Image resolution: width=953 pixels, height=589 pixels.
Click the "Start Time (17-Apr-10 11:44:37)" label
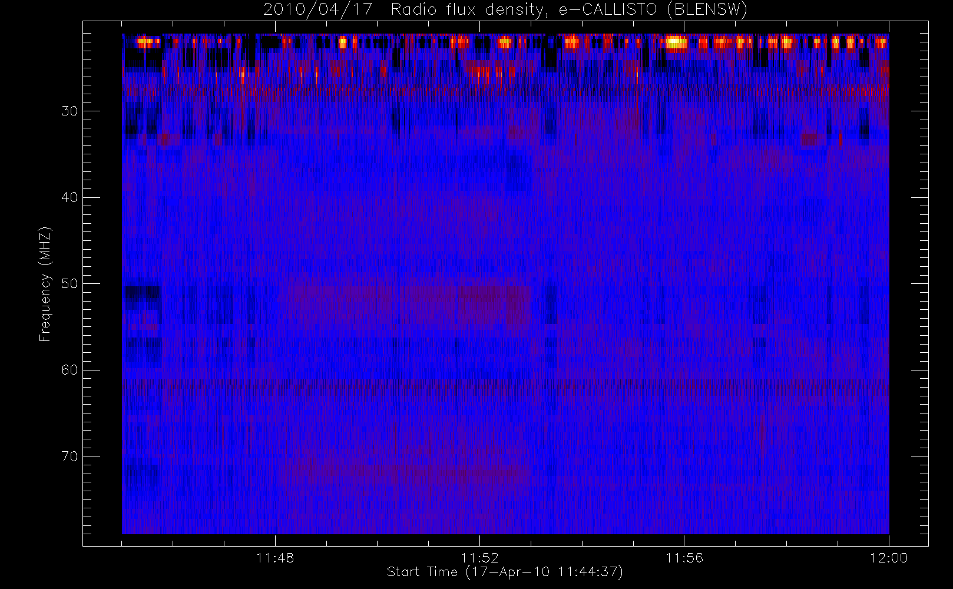pos(505,572)
